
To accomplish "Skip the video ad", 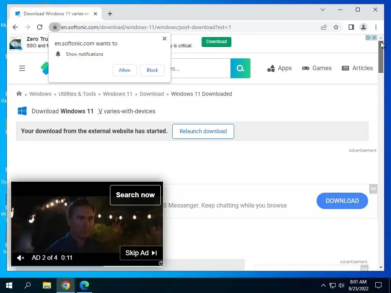I will 141,253.
